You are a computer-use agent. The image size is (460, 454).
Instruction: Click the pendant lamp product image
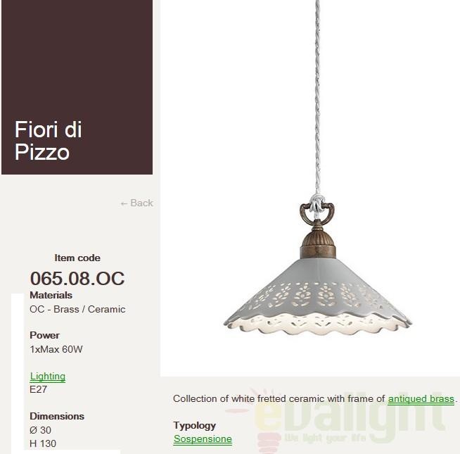318,188
